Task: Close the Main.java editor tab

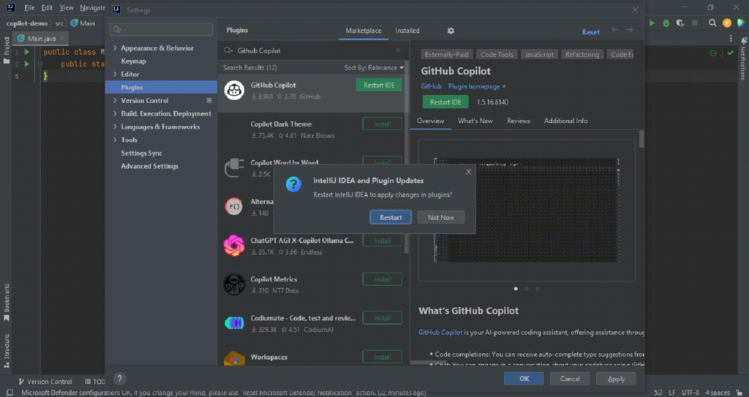Action: [62, 39]
